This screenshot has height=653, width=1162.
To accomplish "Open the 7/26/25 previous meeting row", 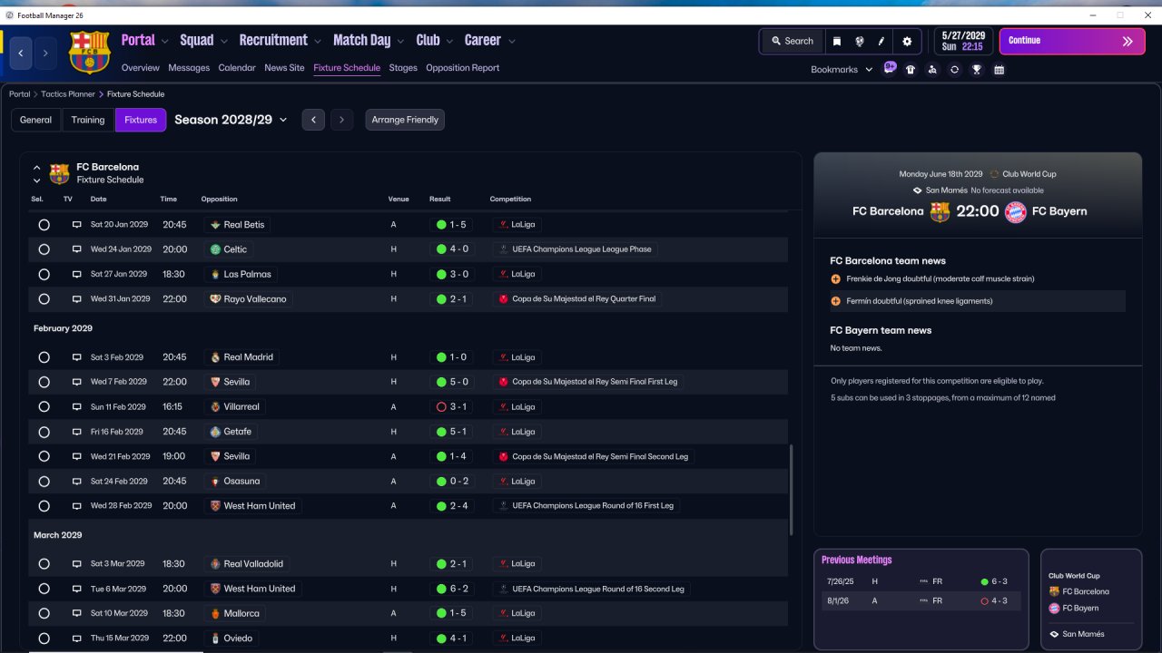I will (x=921, y=581).
